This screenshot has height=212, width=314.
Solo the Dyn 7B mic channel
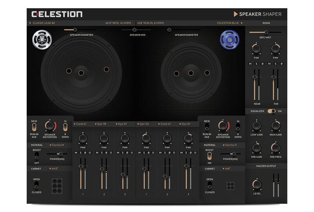click(x=102, y=153)
